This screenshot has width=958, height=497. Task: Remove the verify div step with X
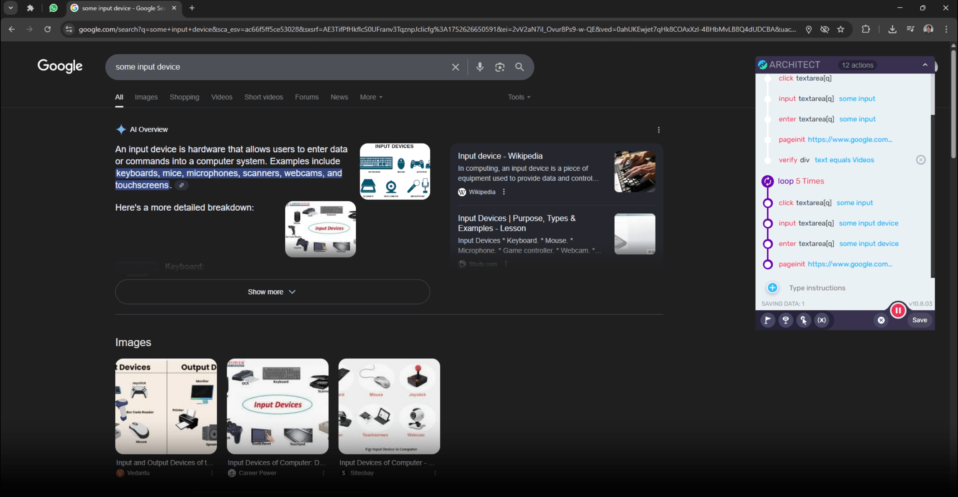(x=921, y=160)
